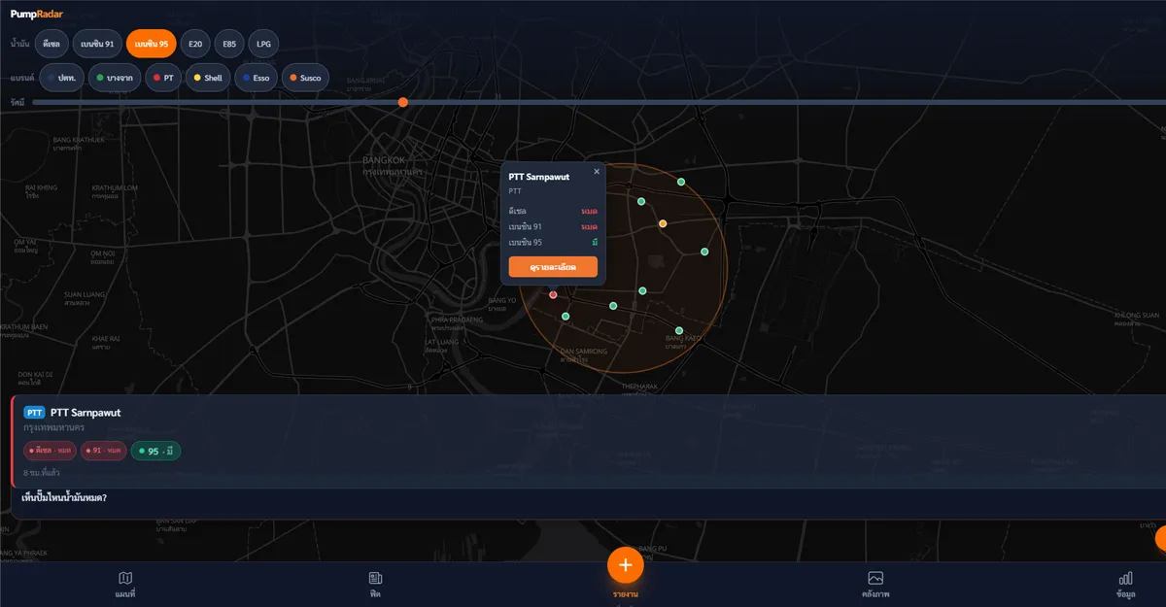The width and height of the screenshot is (1166, 607).
Task: Disable the เบนซิน 95 fuel filter
Action: click(x=152, y=44)
